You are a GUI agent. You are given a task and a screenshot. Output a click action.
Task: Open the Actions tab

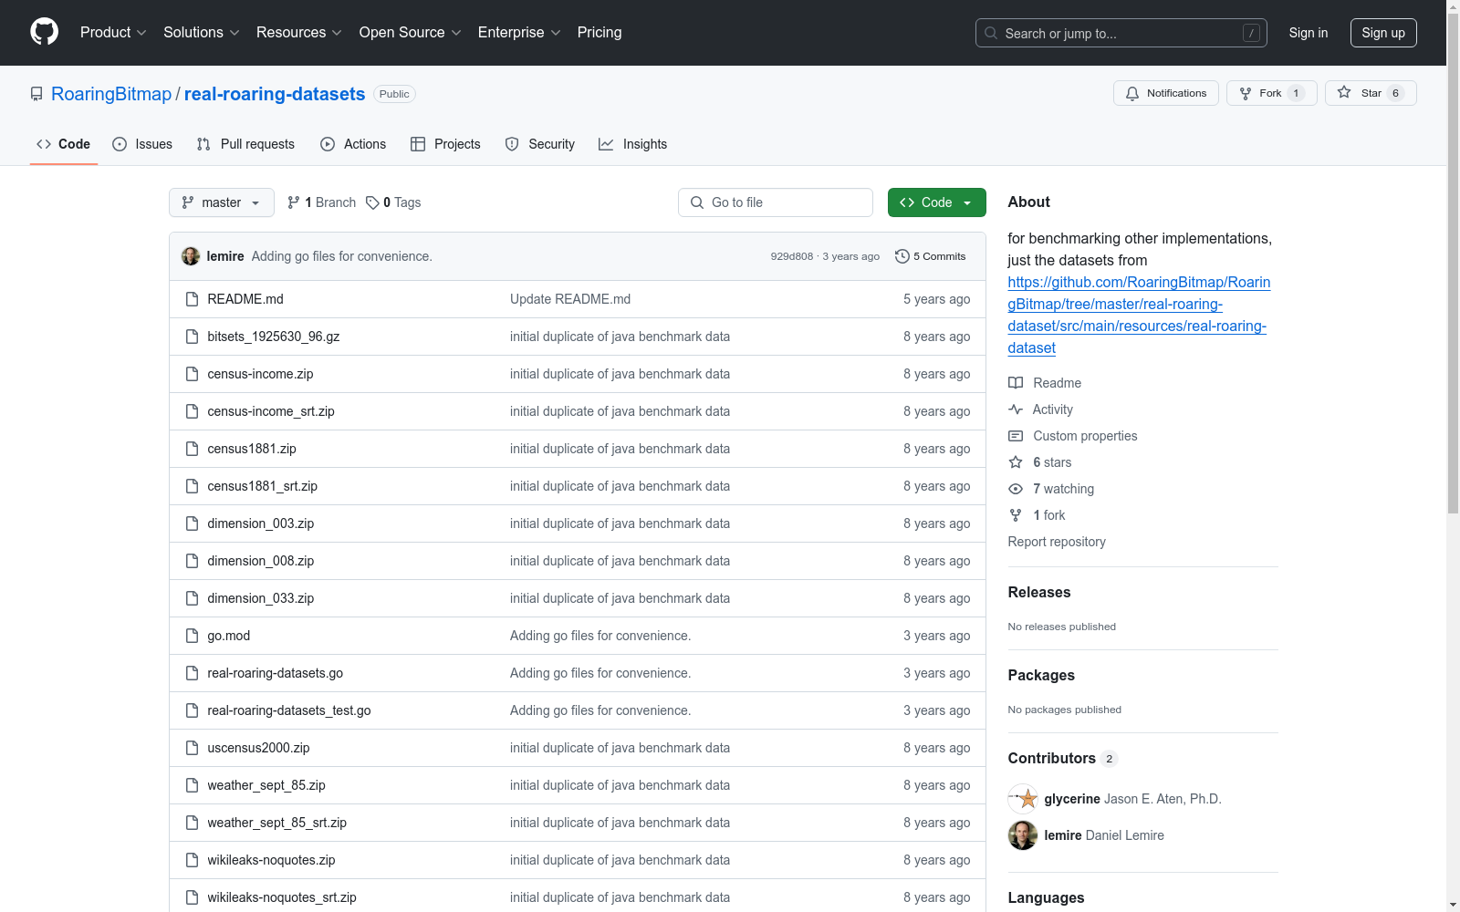pyautogui.click(x=353, y=144)
